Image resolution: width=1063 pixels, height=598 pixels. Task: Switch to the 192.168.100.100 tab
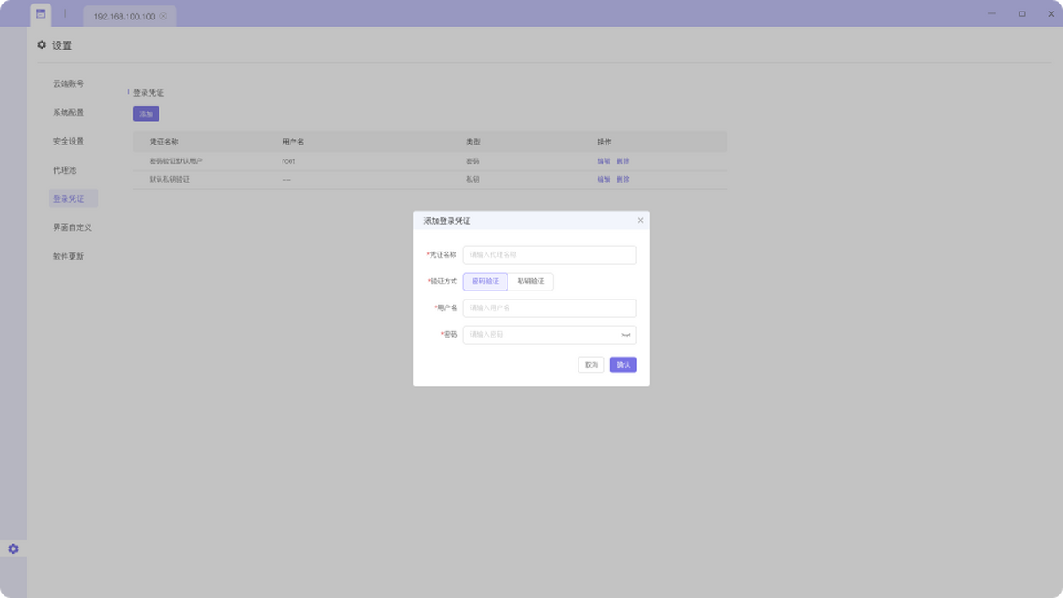point(123,16)
